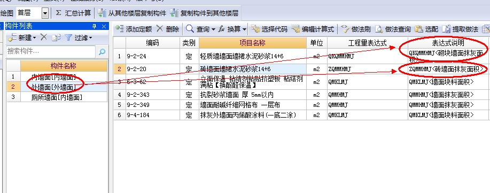Screen dimensions: 490x193
Task: Click the 项目名称 column header
Action: (253, 43)
